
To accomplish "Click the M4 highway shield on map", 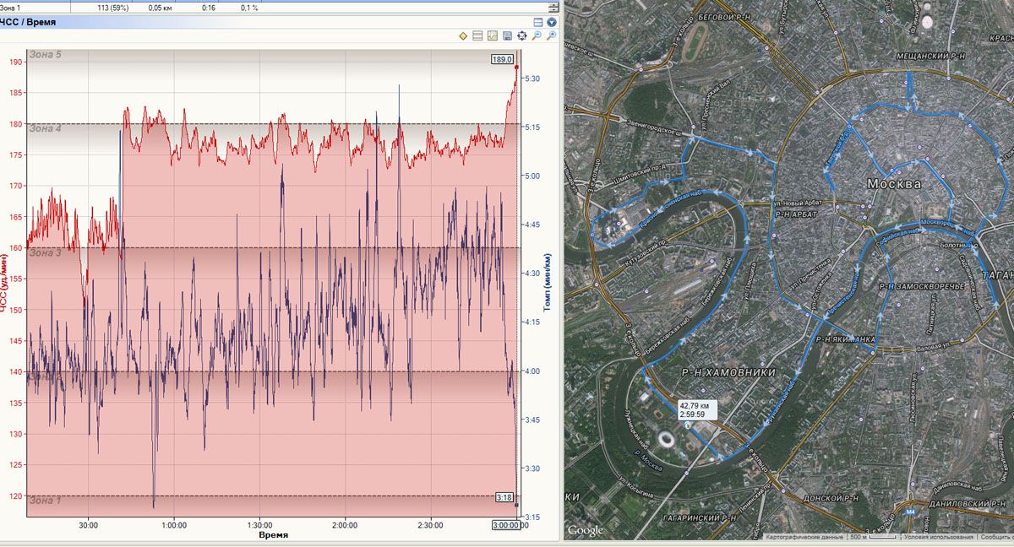I will click(910, 512).
